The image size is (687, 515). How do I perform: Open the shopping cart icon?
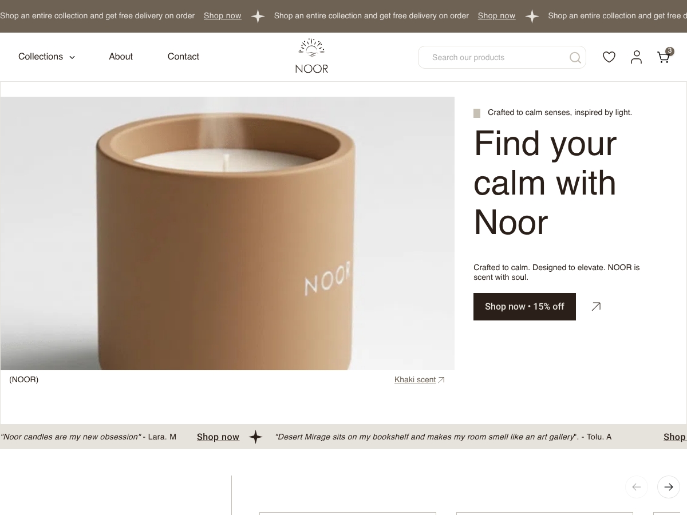click(664, 57)
